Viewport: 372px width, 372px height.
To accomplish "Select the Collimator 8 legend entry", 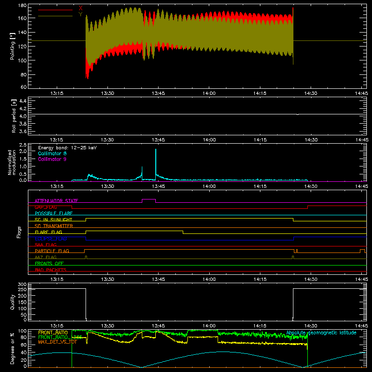I will (x=52, y=153).
